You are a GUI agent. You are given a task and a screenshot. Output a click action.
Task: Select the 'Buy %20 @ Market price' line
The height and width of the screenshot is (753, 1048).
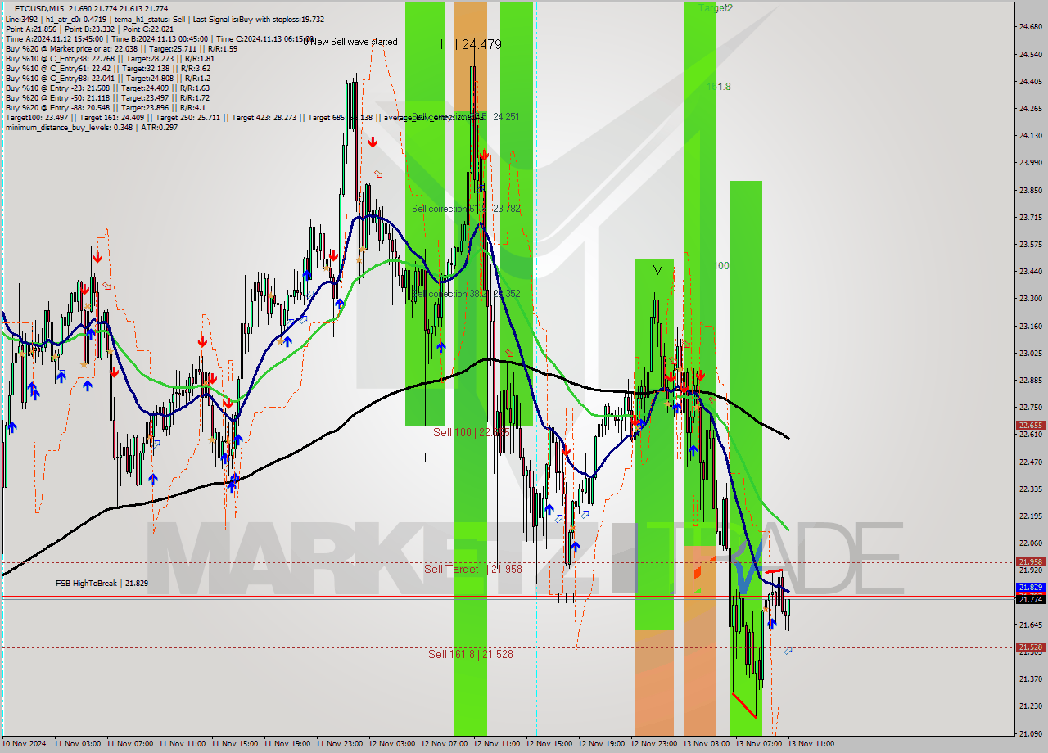[x=121, y=48]
